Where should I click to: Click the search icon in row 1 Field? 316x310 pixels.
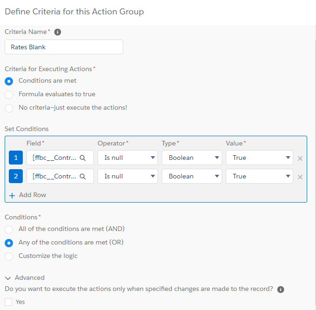tap(83, 158)
